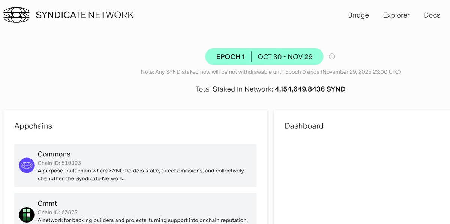Viewport: 450px width, 224px height.
Task: Click the Syndicate logo icon
Action: pos(16,15)
